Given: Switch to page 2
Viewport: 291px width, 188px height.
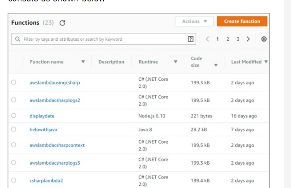Looking at the screenshot, I should point(228,39).
